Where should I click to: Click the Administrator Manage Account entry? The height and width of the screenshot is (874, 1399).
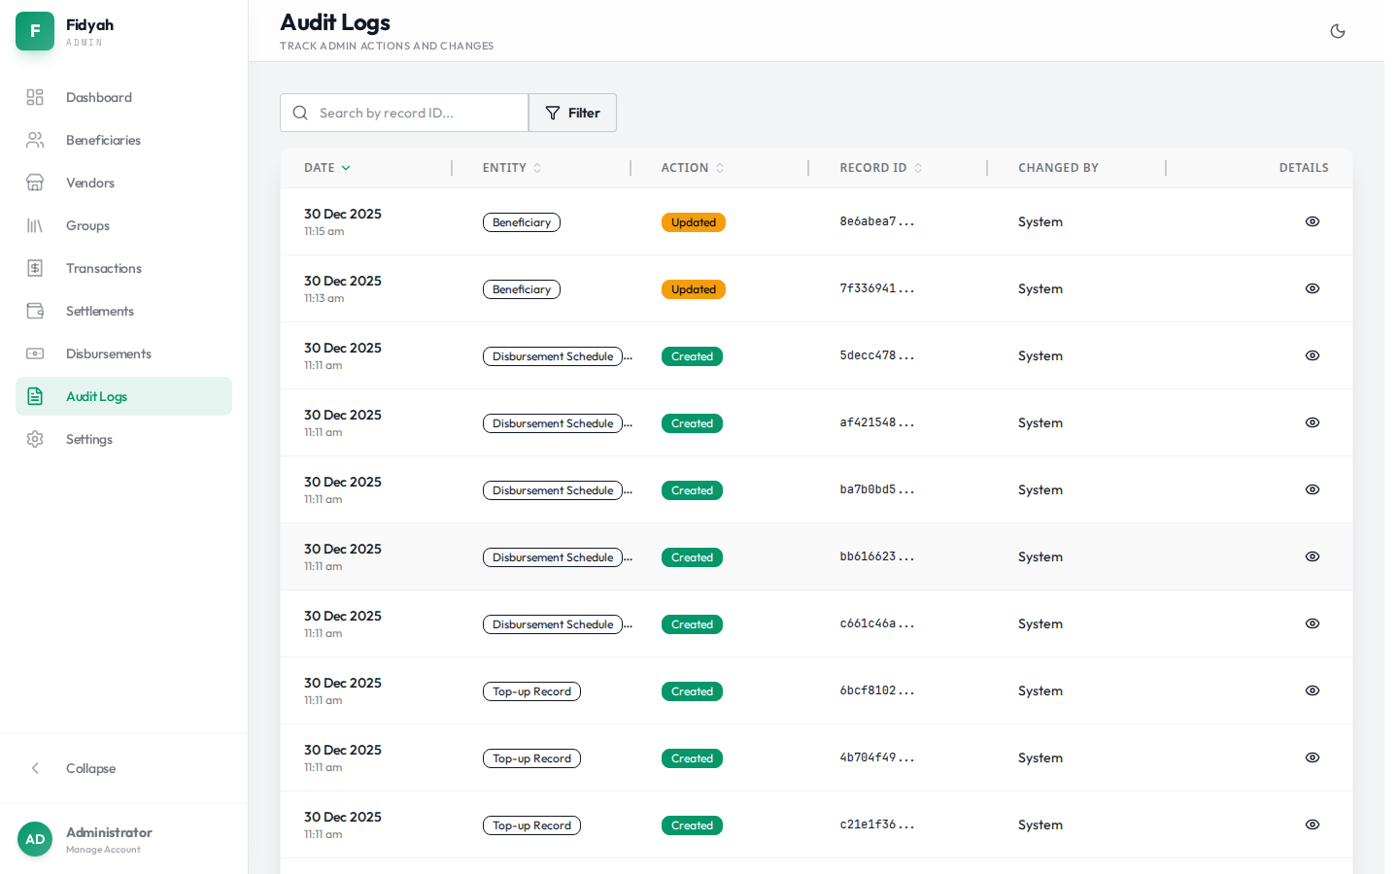click(x=109, y=839)
